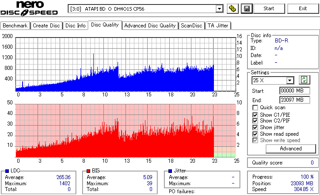Click the End position field 23097 MB
Viewport: 320px width, 195px height.
pyautogui.click(x=294, y=100)
